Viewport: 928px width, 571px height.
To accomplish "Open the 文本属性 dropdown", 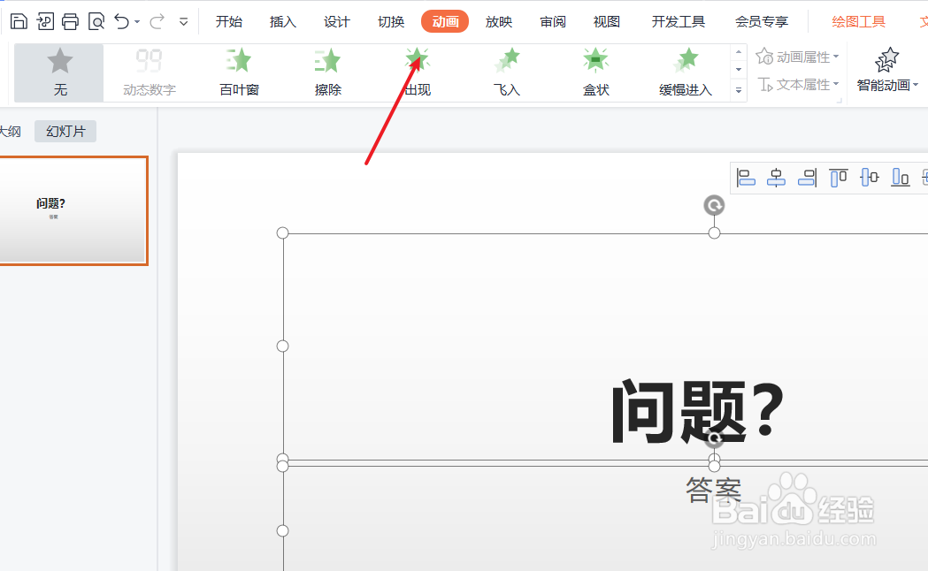I will pos(799,85).
